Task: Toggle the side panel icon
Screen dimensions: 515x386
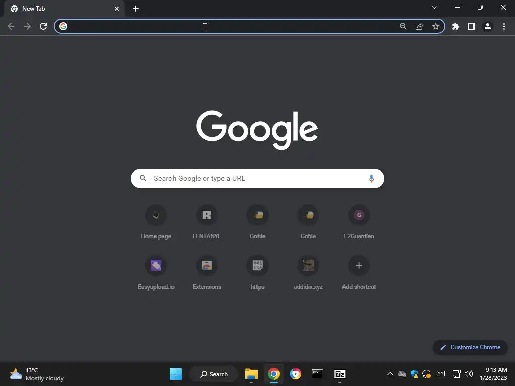Action: pyautogui.click(x=472, y=26)
